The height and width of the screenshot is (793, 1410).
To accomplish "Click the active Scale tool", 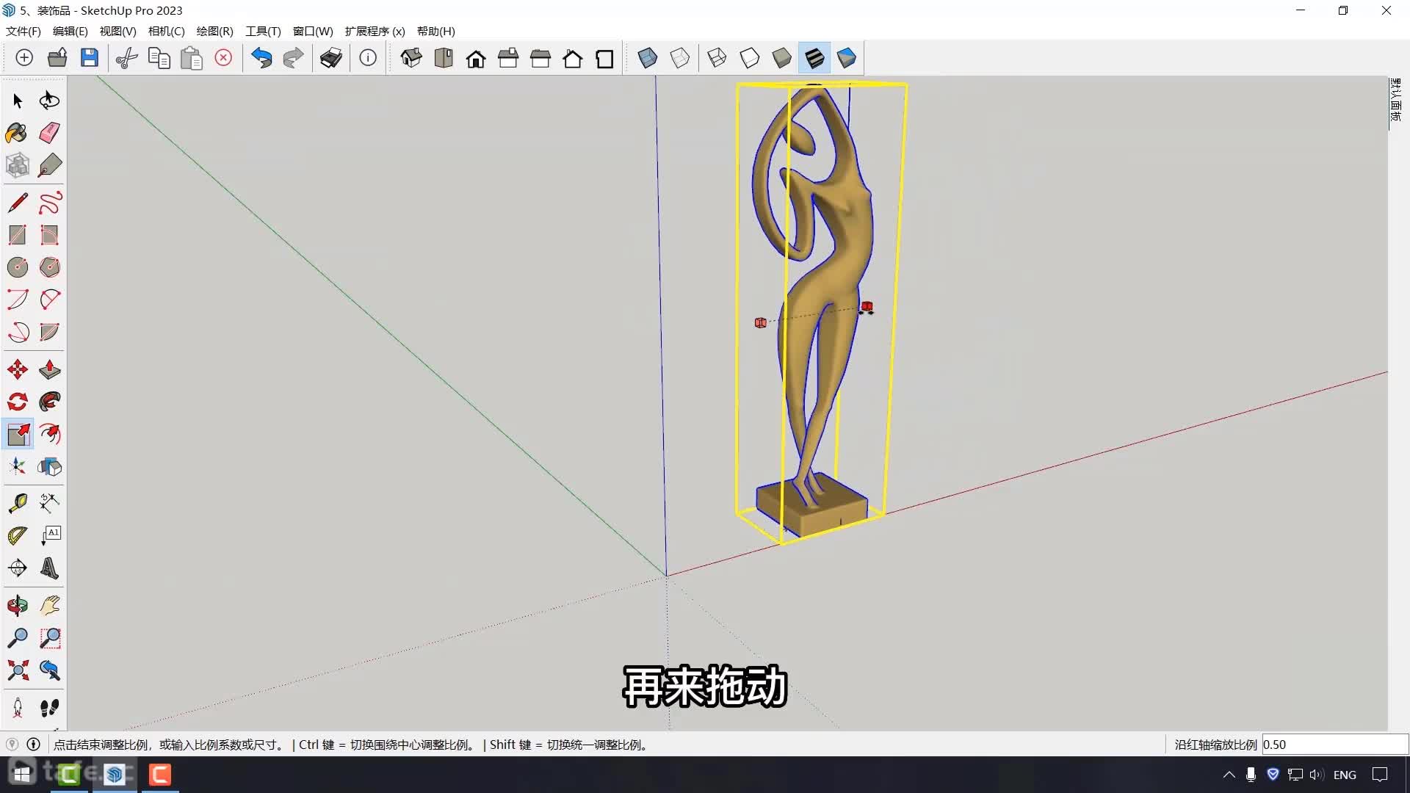I will click(18, 434).
